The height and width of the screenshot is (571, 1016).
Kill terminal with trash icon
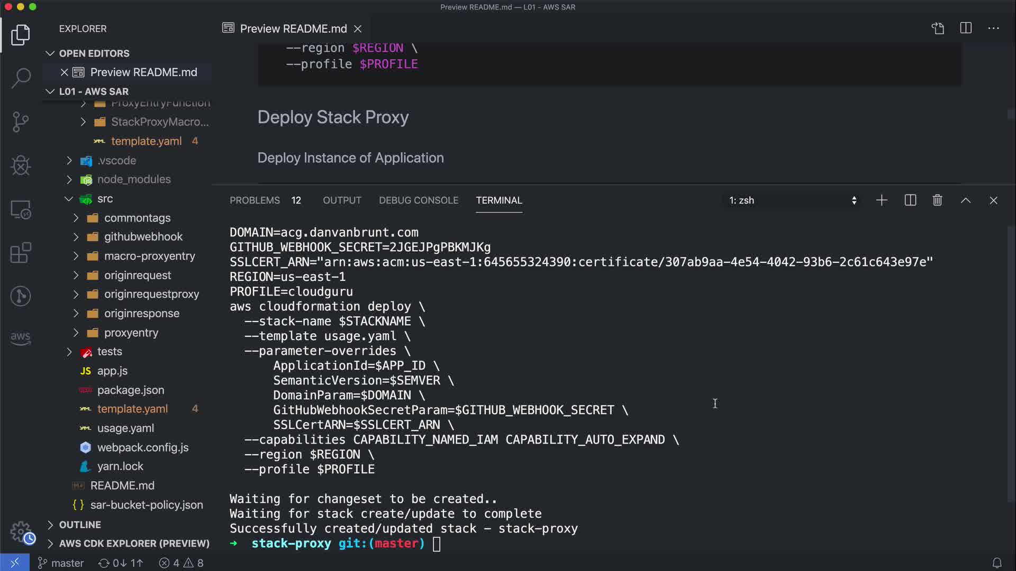(937, 200)
